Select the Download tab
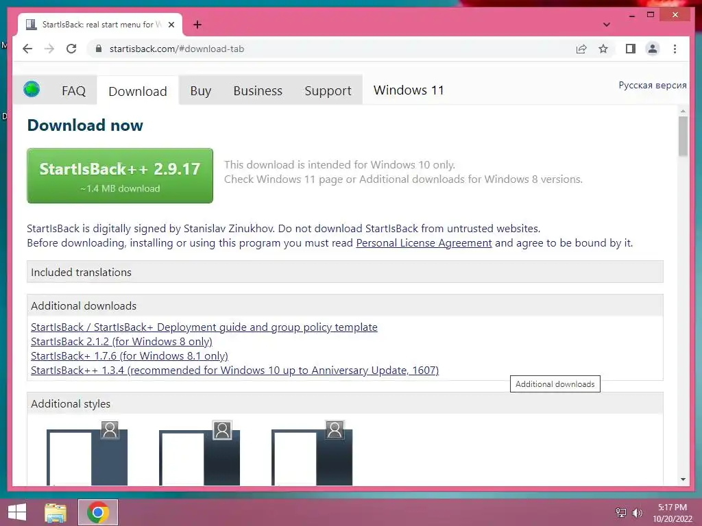702x526 pixels. (137, 91)
